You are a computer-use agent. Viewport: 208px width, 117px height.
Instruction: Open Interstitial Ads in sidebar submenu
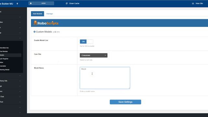tap(4, 48)
